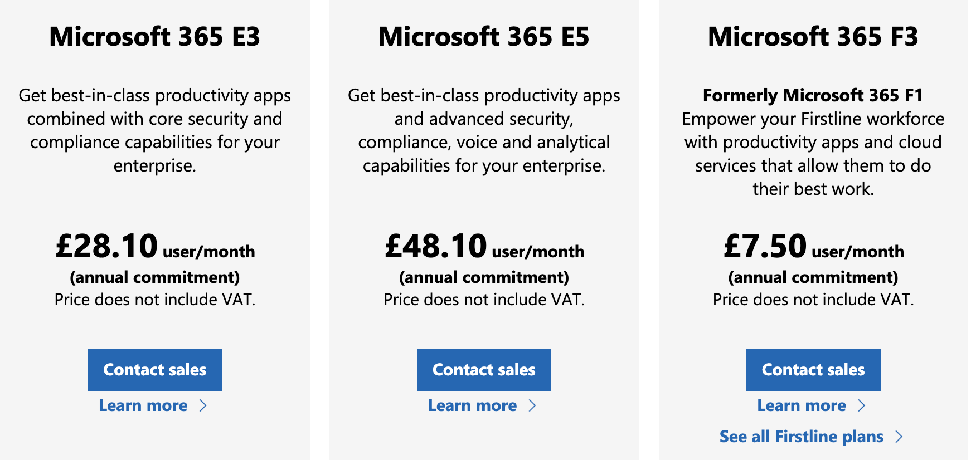Open Learn more for Microsoft 365 F3
Viewport: 971px width, 460px height.
[x=802, y=405]
